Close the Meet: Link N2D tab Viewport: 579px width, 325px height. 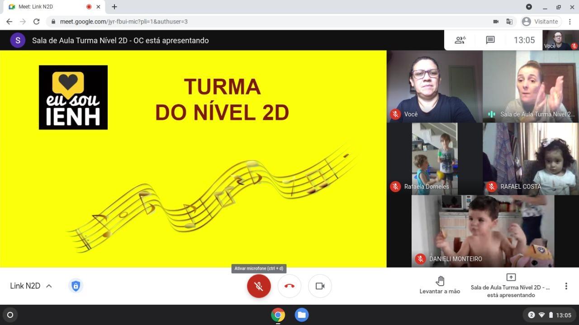tap(98, 7)
